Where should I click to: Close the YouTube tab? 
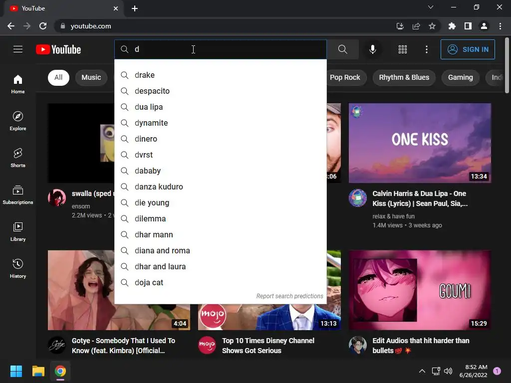tap(116, 8)
